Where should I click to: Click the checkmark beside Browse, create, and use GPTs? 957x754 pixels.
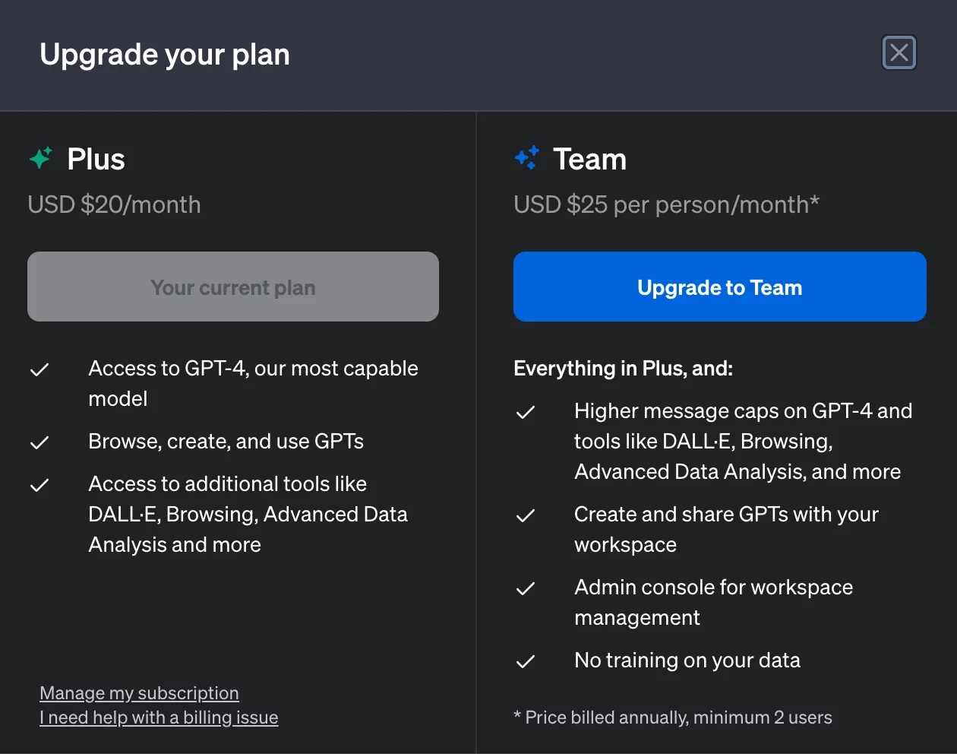(39, 442)
